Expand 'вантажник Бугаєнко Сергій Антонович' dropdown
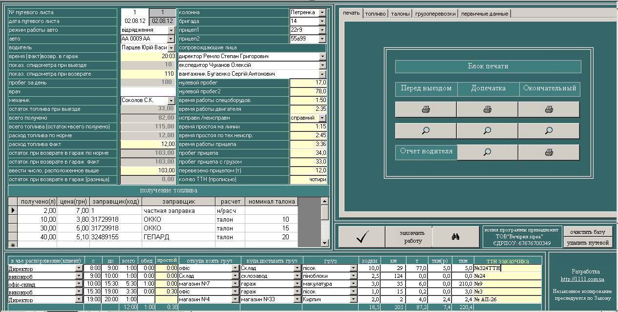 click(322, 74)
